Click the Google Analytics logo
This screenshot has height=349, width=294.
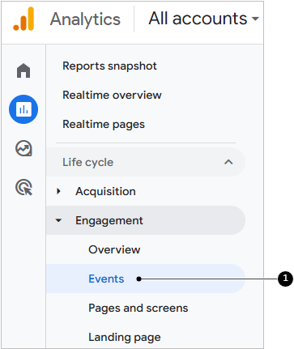(x=23, y=19)
